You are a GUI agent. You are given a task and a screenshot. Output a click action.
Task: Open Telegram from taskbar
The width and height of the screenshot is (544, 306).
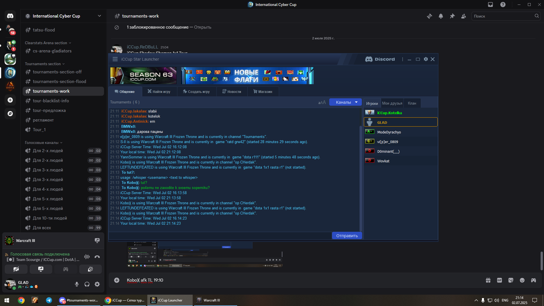point(49,300)
